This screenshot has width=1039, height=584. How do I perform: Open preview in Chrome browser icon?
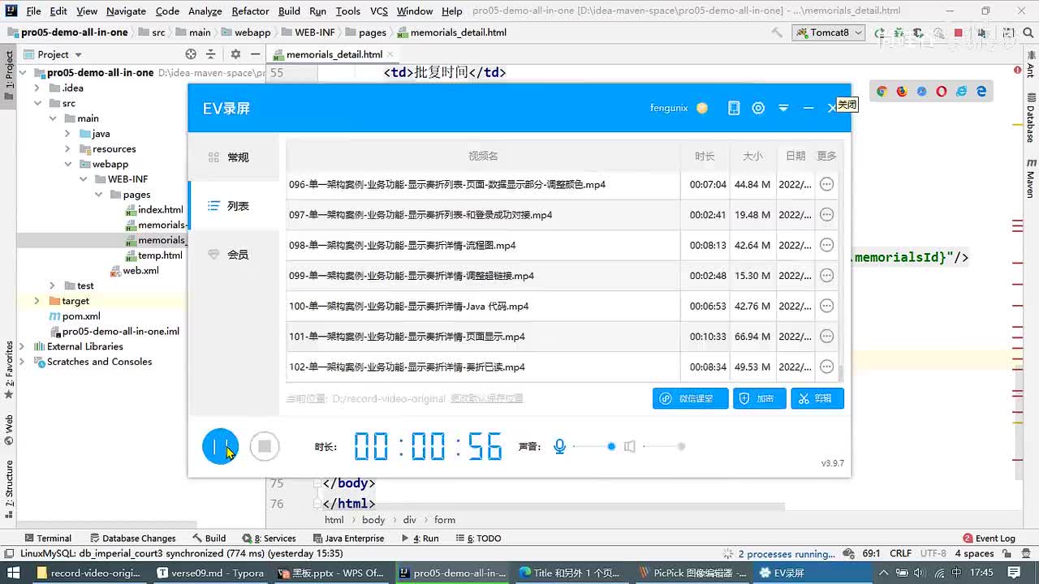point(882,92)
